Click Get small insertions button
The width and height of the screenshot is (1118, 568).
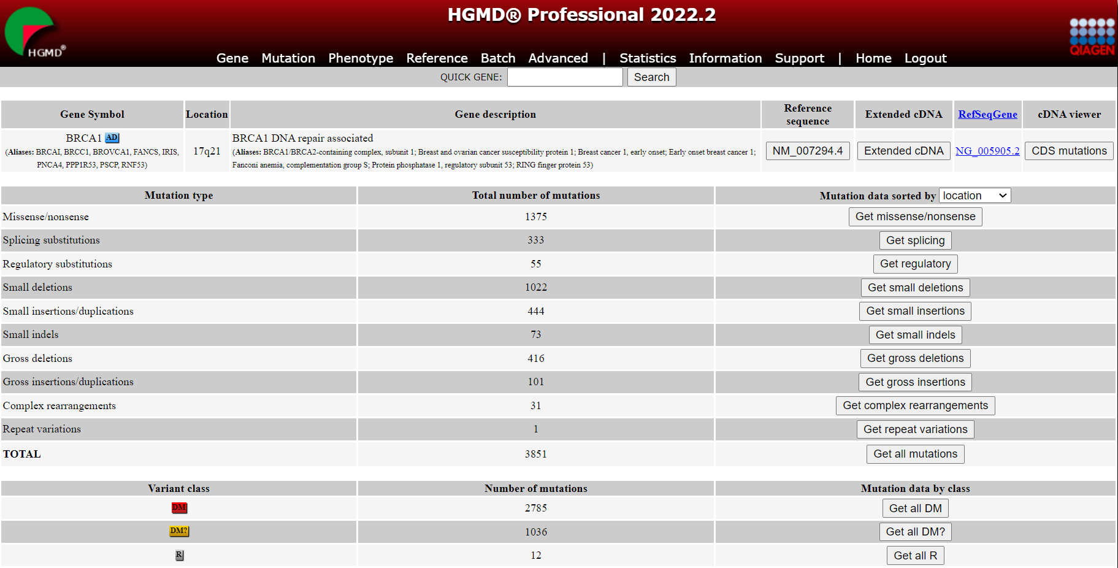915,311
